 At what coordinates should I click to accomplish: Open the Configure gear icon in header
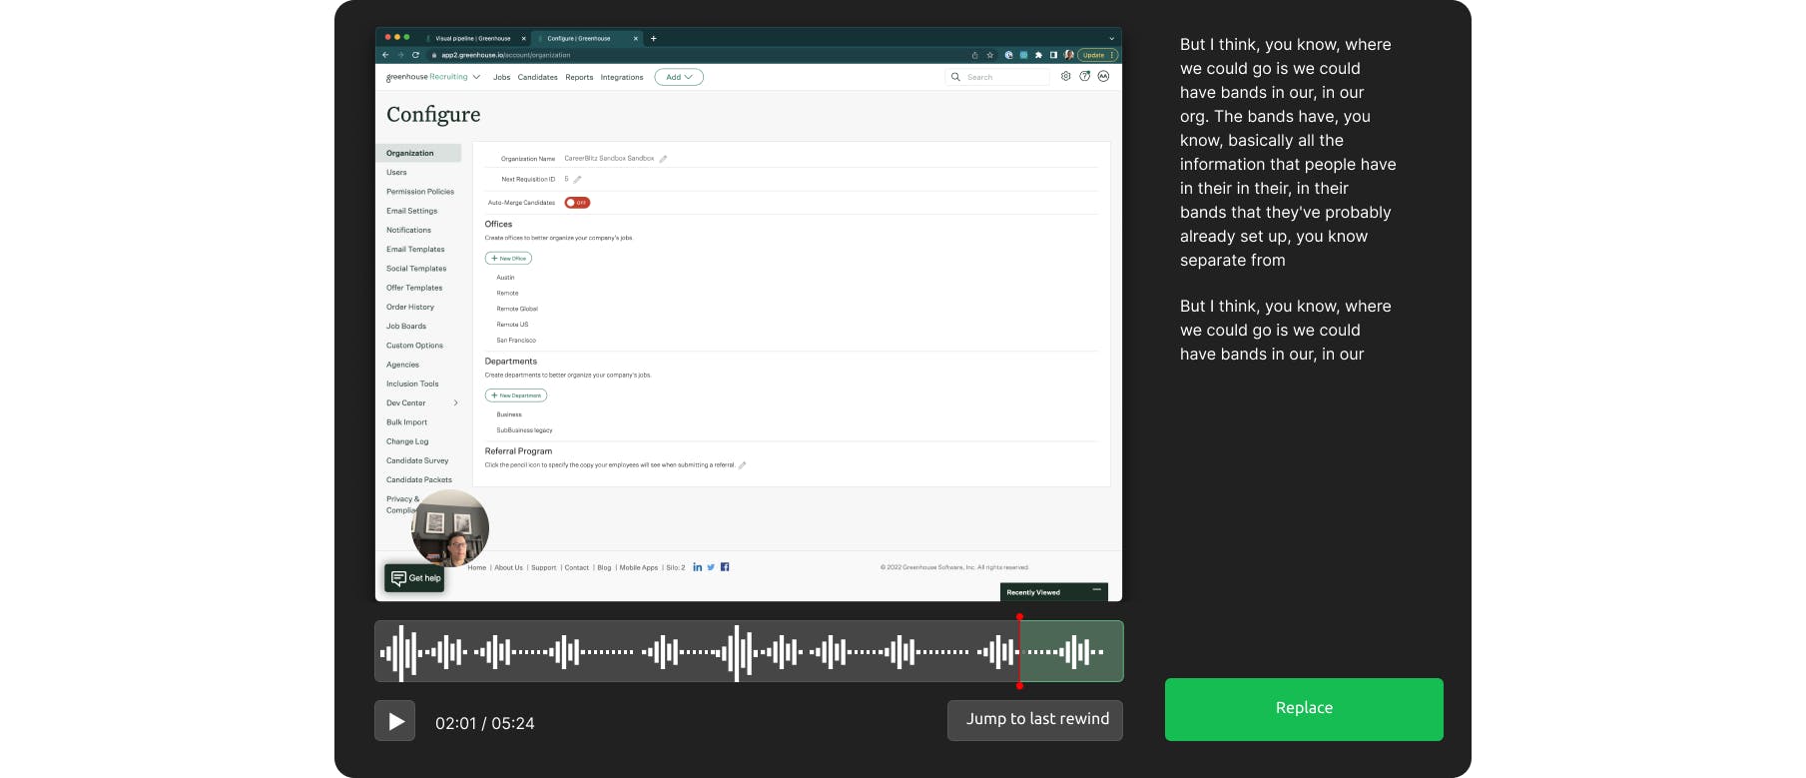pyautogui.click(x=1066, y=76)
